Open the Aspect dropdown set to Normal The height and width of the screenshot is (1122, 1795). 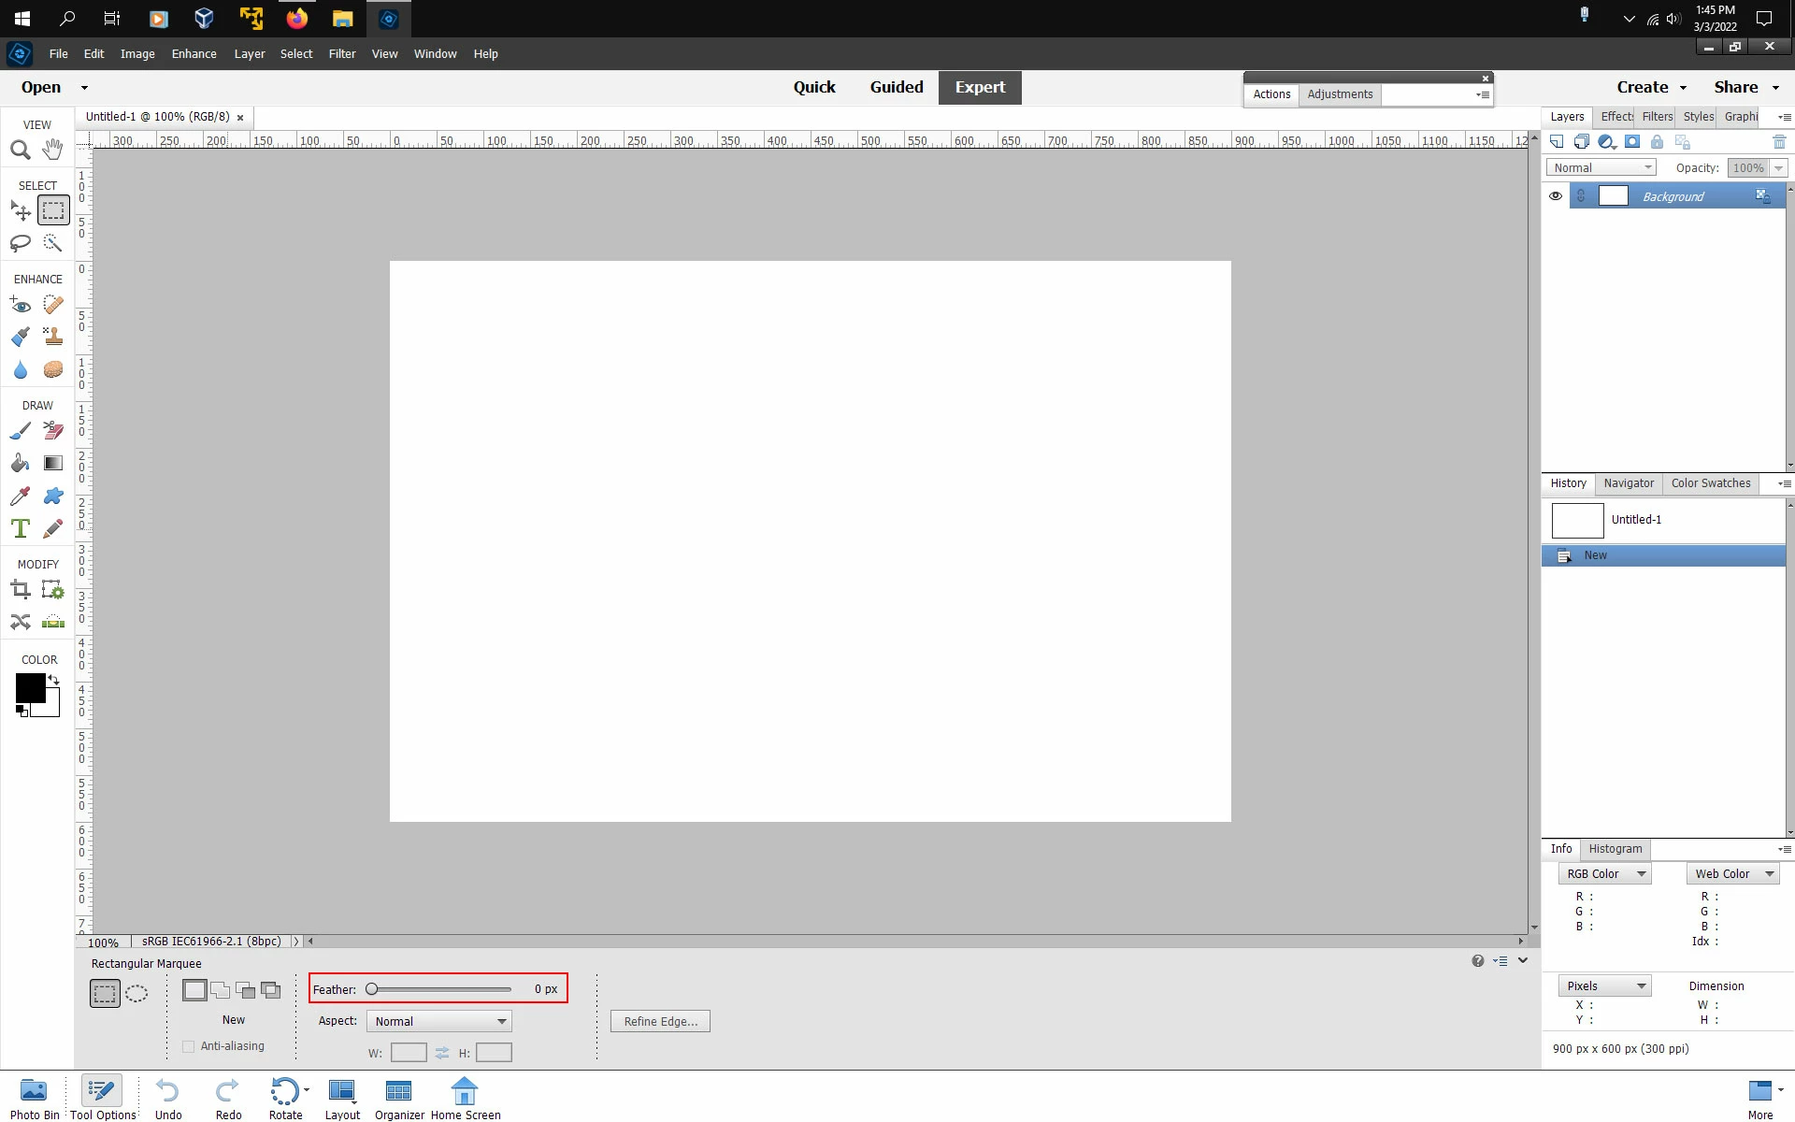[438, 1021]
